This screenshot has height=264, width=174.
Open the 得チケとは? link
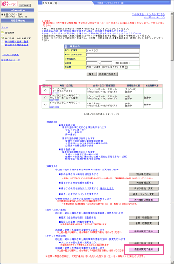(x=107, y=188)
